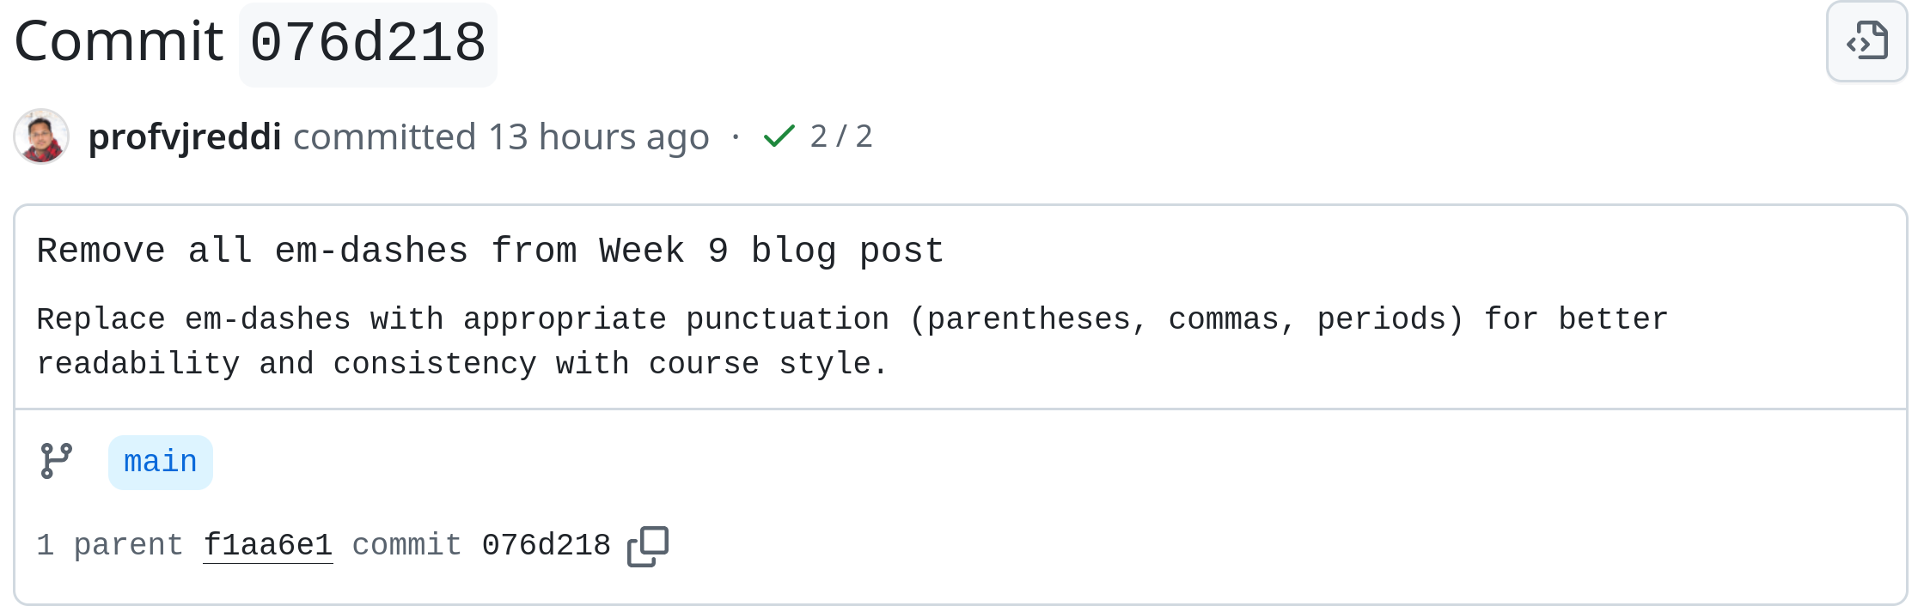Click the "Commit" page heading word
Viewport: 1918px width, 612px height.
(x=119, y=41)
